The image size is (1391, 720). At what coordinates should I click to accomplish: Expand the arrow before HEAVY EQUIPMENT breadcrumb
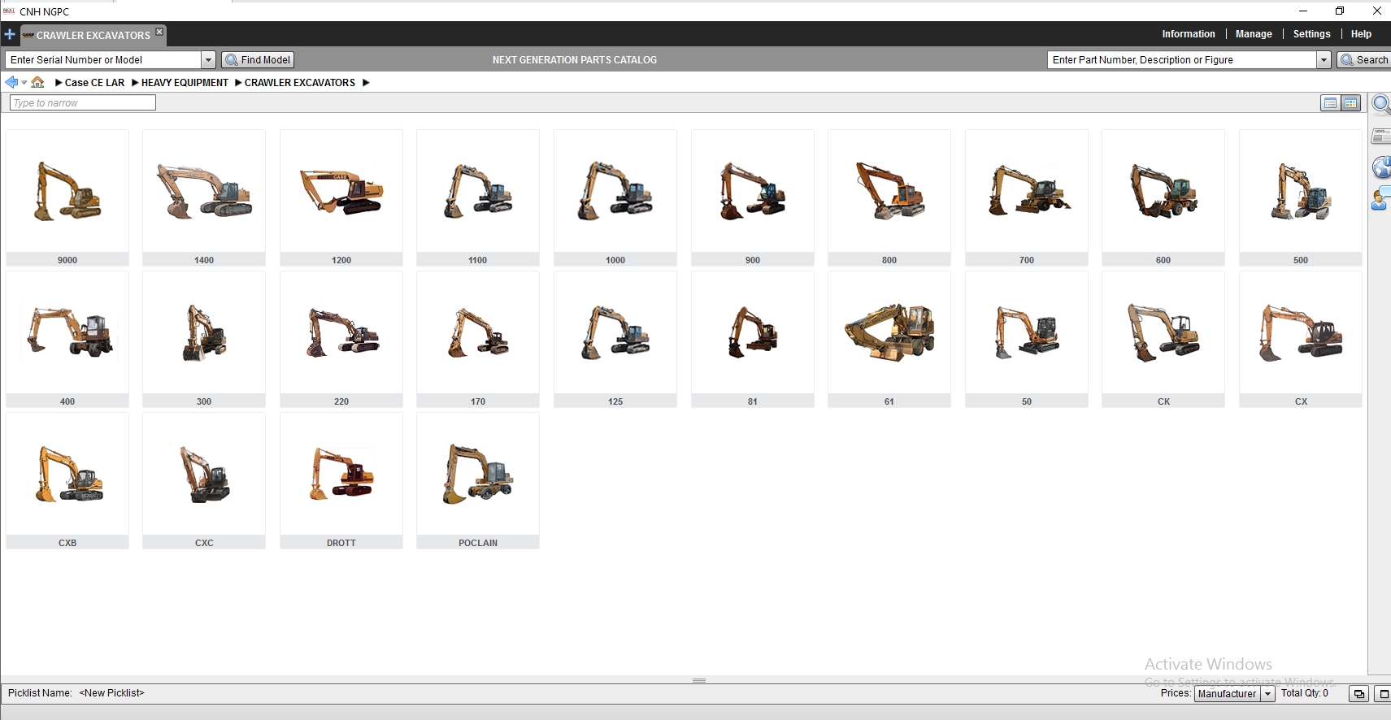[x=135, y=83]
